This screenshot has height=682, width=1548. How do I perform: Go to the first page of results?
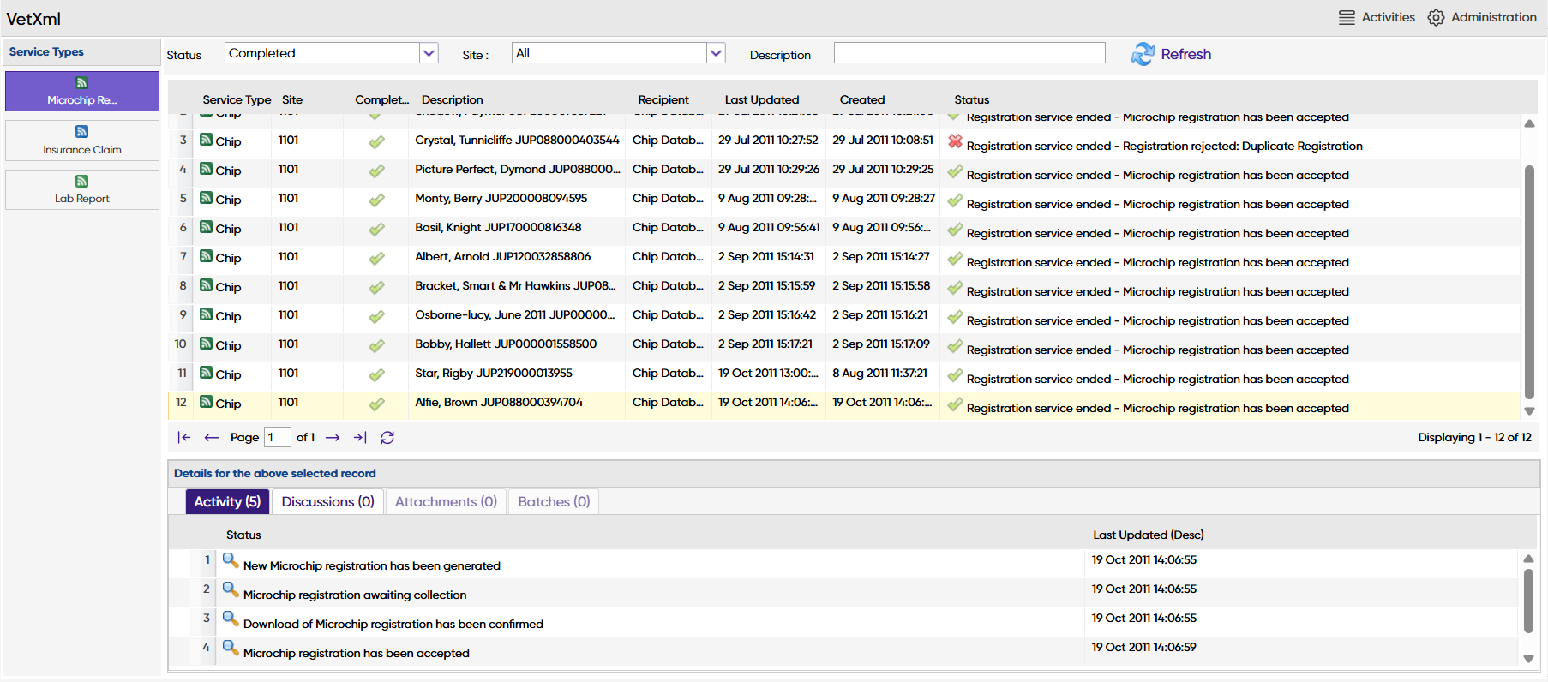184,438
